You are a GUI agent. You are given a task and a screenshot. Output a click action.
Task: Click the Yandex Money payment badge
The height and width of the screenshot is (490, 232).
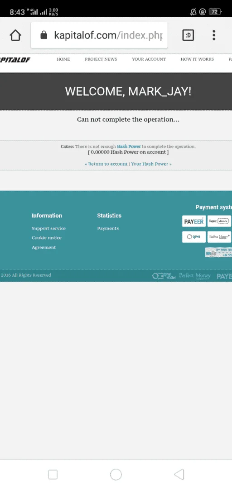[x=219, y=221]
